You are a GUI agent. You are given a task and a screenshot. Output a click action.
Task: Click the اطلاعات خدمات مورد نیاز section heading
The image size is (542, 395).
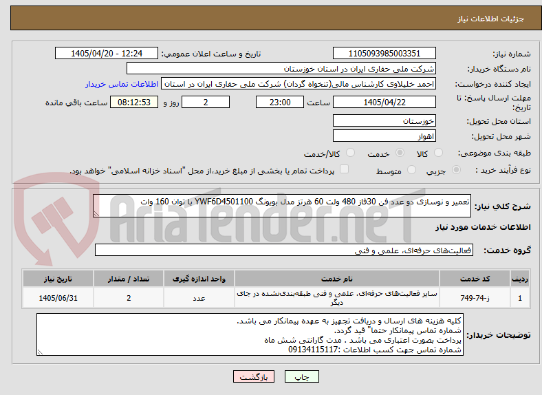pyautogui.click(x=483, y=227)
